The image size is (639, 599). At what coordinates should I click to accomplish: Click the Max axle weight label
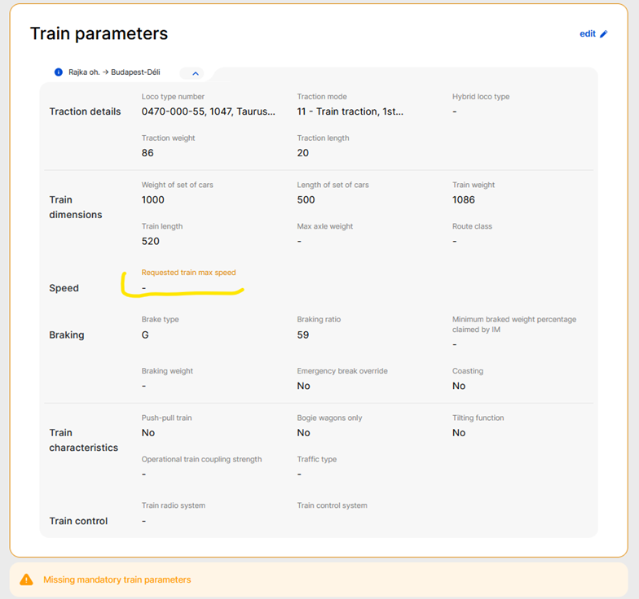coord(324,226)
